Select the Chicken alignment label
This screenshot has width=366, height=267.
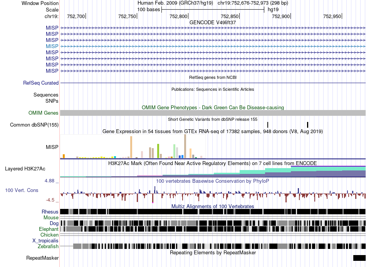coord(49,235)
